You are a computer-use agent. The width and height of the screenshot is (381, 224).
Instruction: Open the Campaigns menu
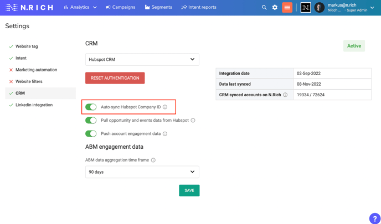(121, 7)
